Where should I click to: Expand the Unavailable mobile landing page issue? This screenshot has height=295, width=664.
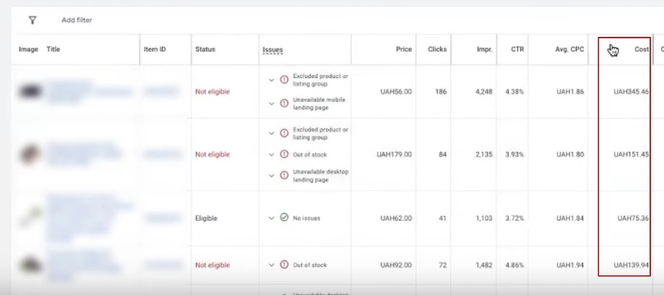(x=272, y=103)
